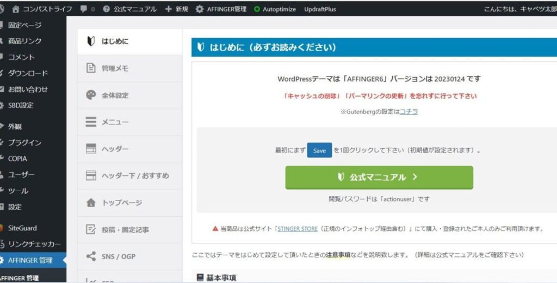Switch to the 管理メモ tab
Screen dimensions: 557x283
click(x=129, y=68)
